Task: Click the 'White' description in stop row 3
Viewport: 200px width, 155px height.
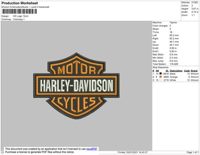Action: (173, 80)
